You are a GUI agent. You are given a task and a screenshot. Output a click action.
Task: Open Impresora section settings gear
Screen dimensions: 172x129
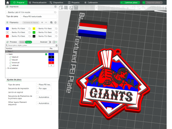coord(56,7)
